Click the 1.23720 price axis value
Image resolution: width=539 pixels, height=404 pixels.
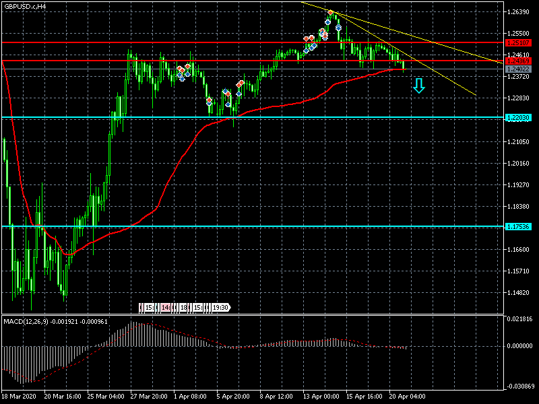pos(518,76)
